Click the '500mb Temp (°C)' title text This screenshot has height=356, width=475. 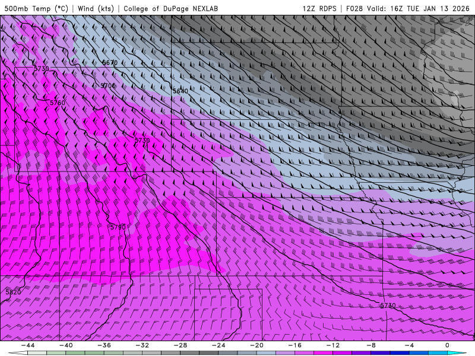36,8
